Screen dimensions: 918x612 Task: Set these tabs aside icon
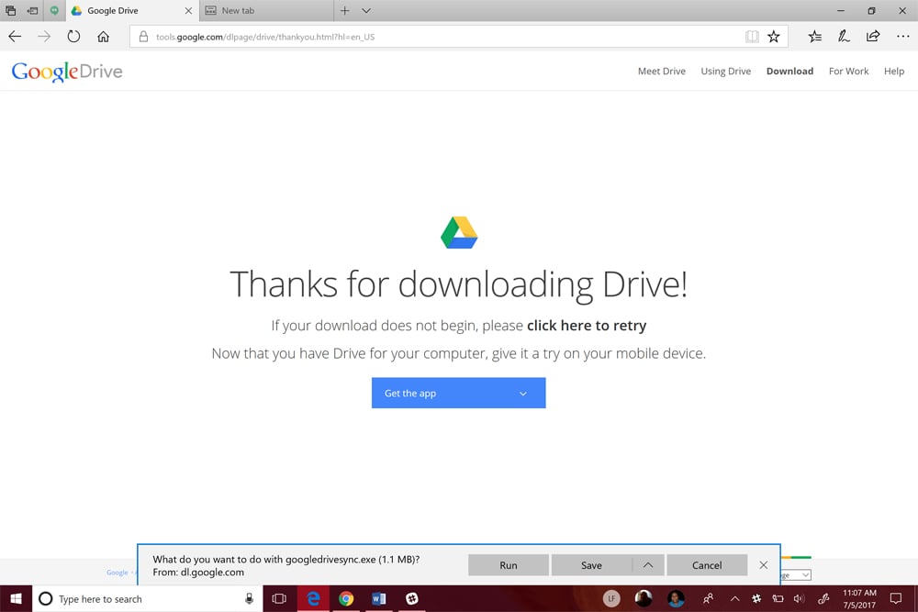32,10
